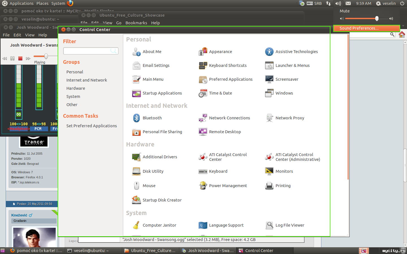Open the Bookmarks menu
This screenshot has width=407, height=254.
click(136, 23)
